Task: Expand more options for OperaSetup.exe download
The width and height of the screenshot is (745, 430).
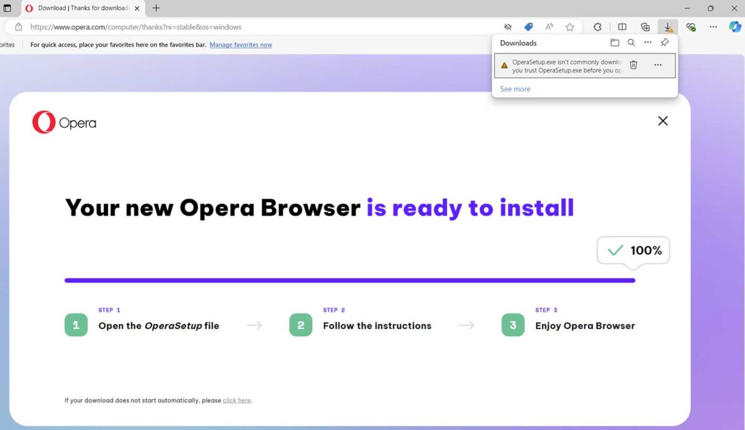Action: [657, 65]
